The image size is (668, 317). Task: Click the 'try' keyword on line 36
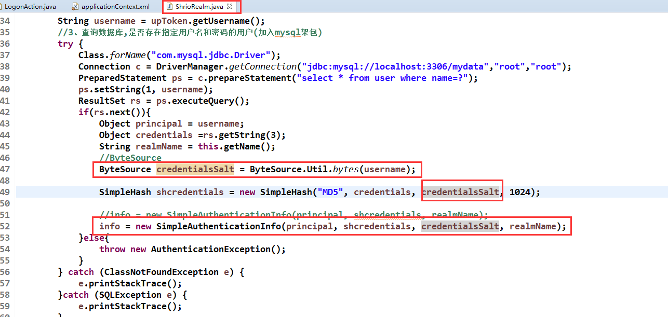coord(65,44)
